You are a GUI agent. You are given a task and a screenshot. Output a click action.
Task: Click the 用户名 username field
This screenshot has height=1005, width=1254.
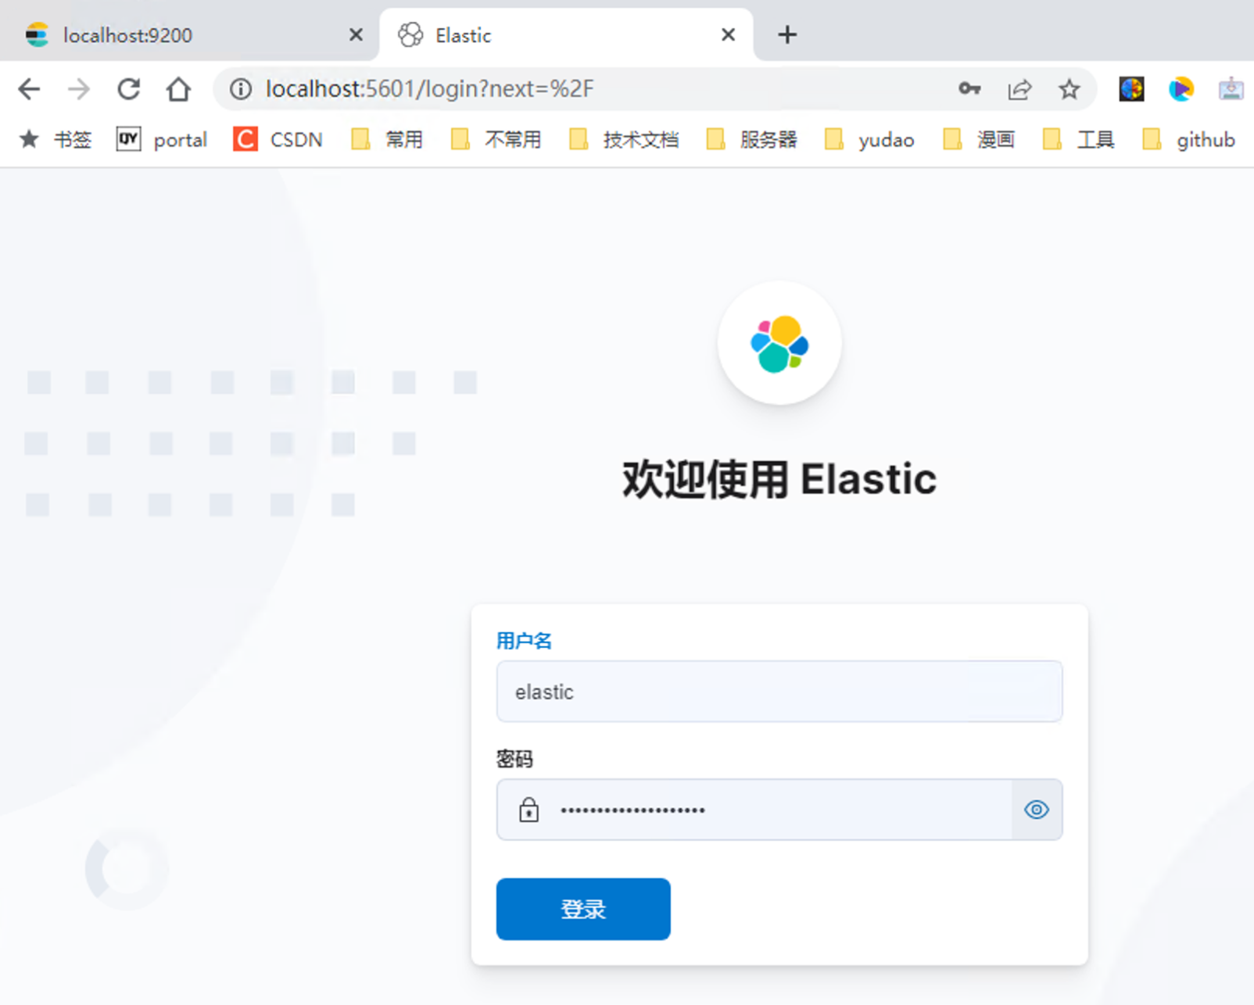tap(779, 692)
